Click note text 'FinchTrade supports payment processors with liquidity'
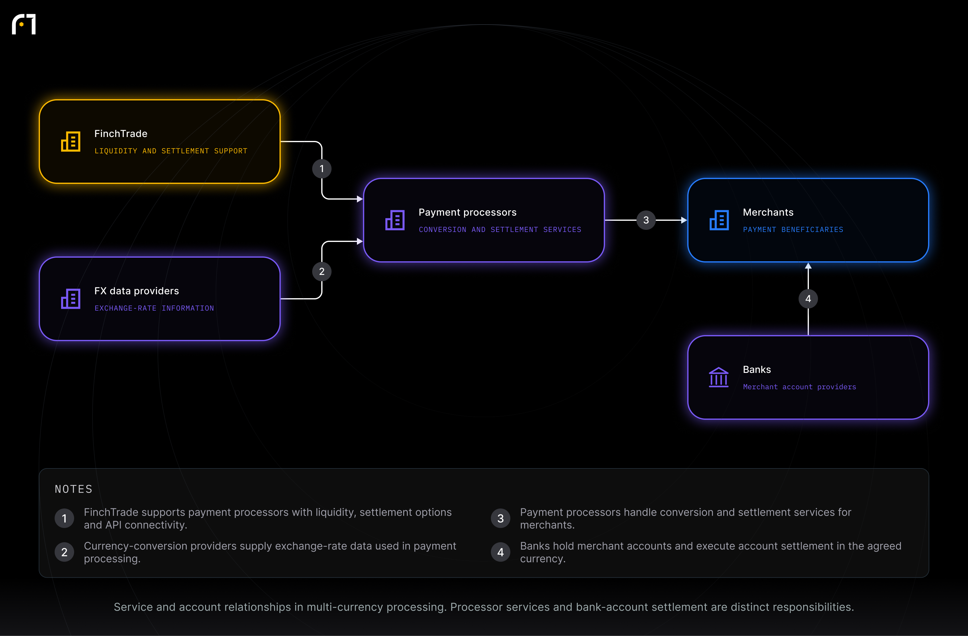 tap(268, 518)
